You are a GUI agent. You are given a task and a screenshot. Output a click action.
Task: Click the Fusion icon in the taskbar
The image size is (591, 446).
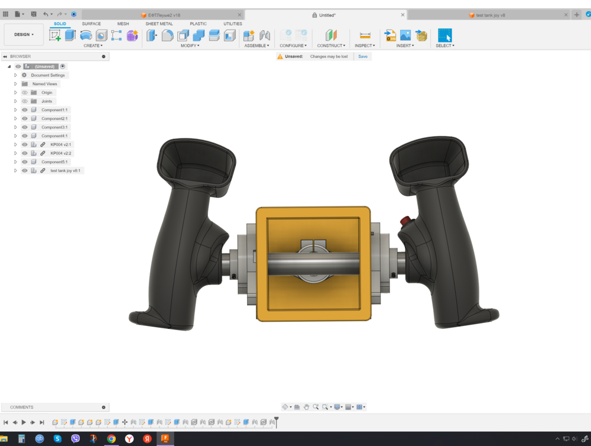pyautogui.click(x=166, y=439)
